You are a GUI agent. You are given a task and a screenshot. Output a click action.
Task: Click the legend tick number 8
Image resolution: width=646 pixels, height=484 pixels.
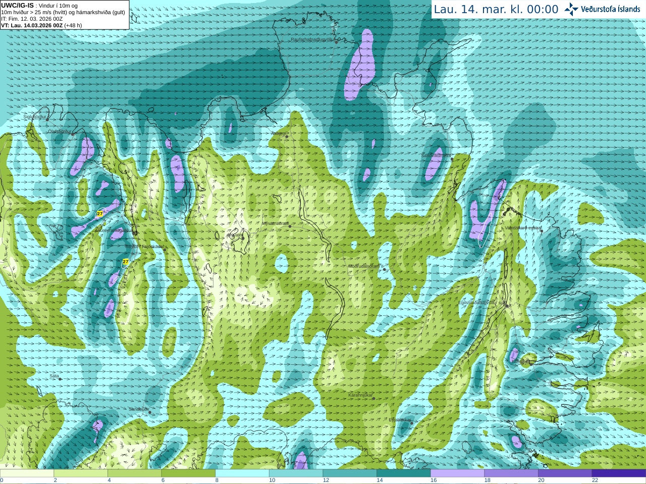pyautogui.click(x=217, y=480)
